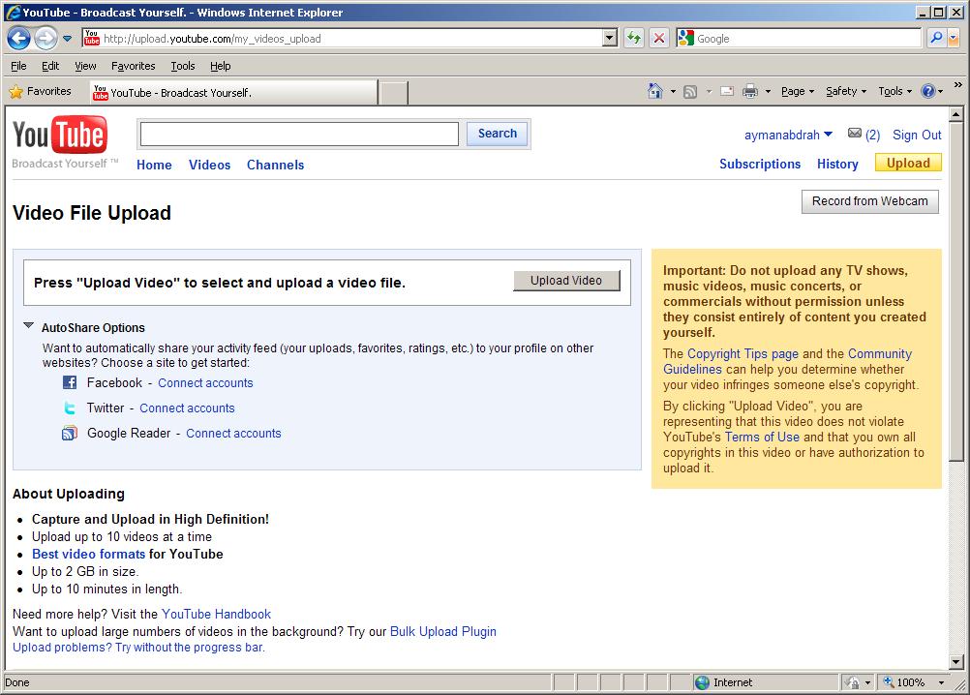970x695 pixels.
Task: Click the Upload Video button
Action: (x=566, y=281)
